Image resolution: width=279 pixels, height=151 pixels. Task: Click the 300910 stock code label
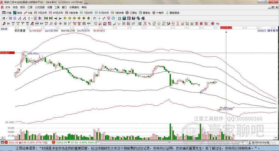(261, 31)
